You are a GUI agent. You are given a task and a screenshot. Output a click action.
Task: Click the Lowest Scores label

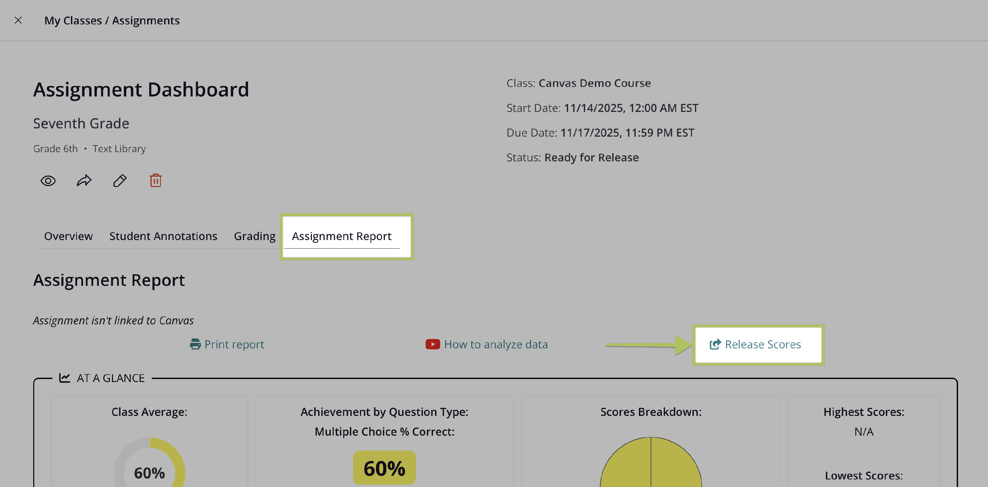tap(864, 475)
